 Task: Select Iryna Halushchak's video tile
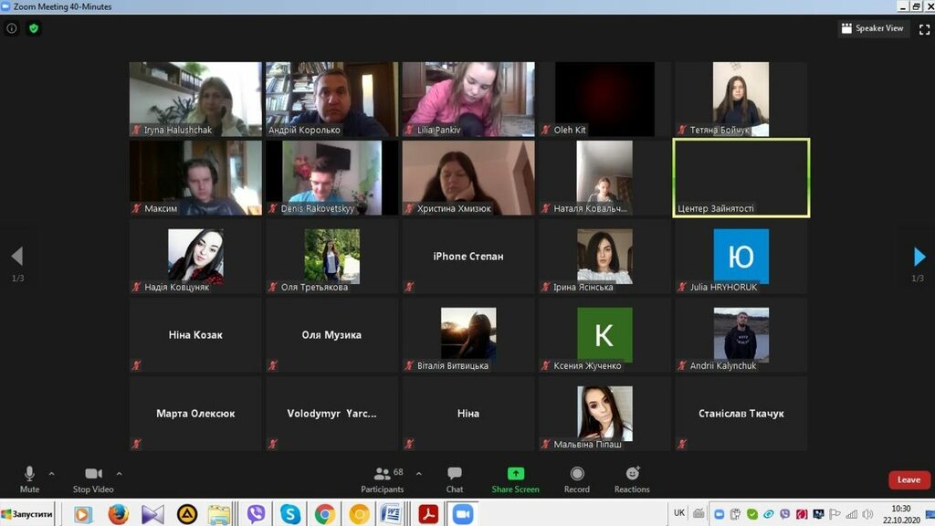coord(195,100)
